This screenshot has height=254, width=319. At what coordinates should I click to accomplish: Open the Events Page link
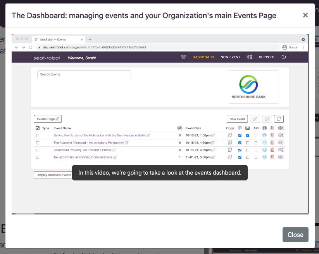47,119
